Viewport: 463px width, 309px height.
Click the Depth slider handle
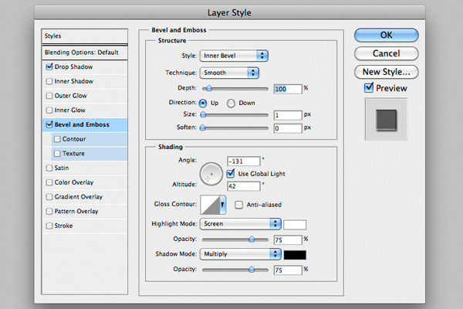click(x=209, y=88)
